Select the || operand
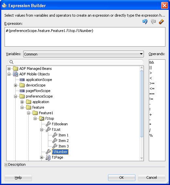170x185 pixels. 150,68
